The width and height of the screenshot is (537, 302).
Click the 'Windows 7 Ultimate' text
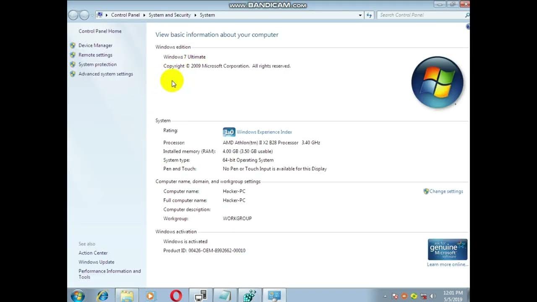click(x=184, y=57)
